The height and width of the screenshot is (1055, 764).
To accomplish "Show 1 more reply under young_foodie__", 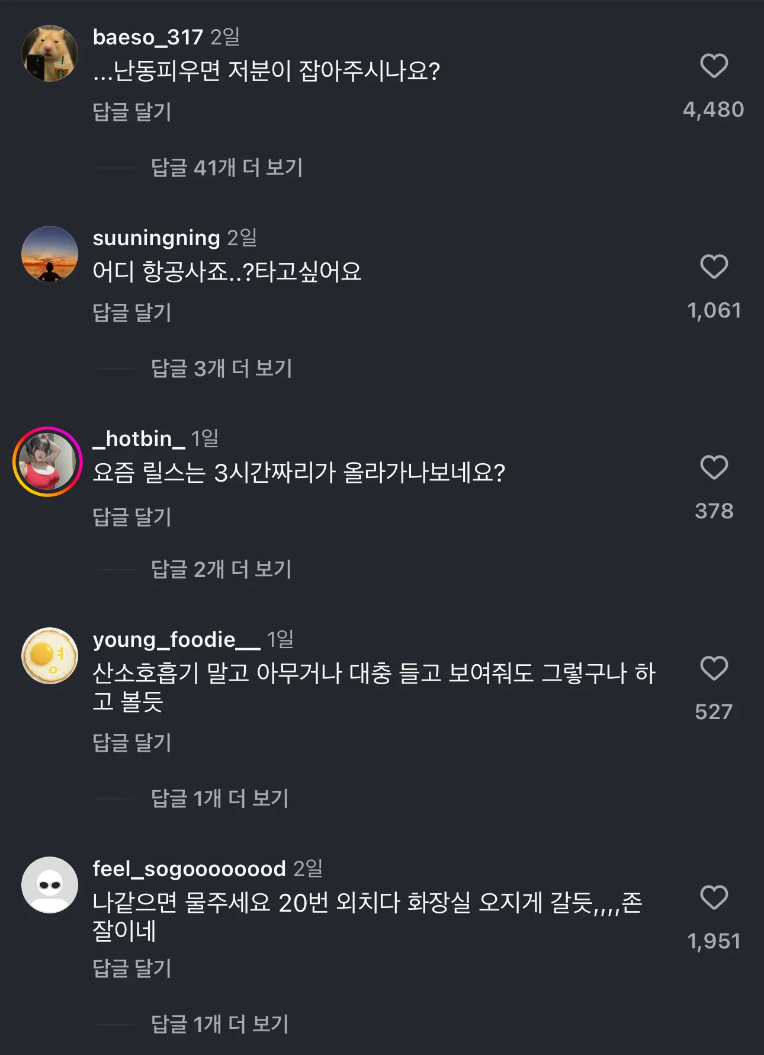I will (220, 799).
